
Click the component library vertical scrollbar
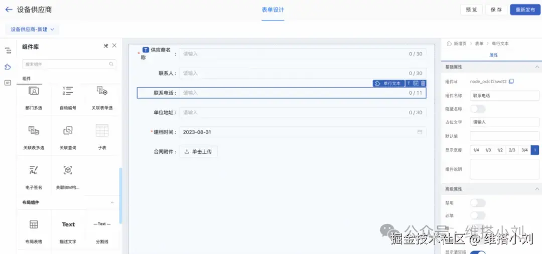tap(120, 195)
